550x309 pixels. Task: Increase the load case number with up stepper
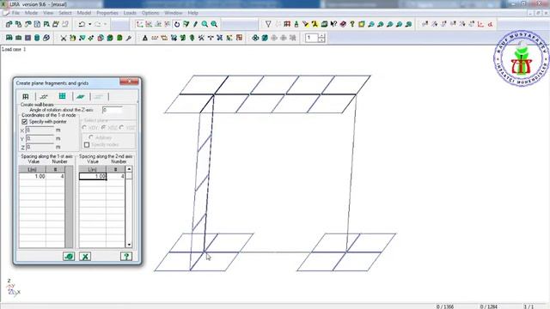[x=321, y=35]
